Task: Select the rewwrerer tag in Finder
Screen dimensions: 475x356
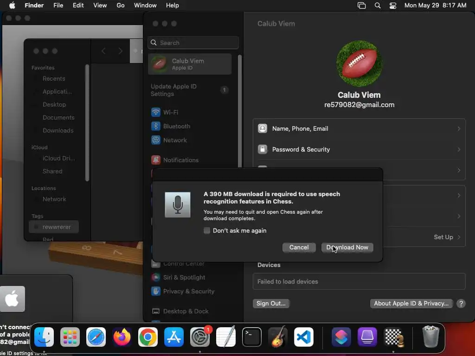Action: click(x=54, y=227)
